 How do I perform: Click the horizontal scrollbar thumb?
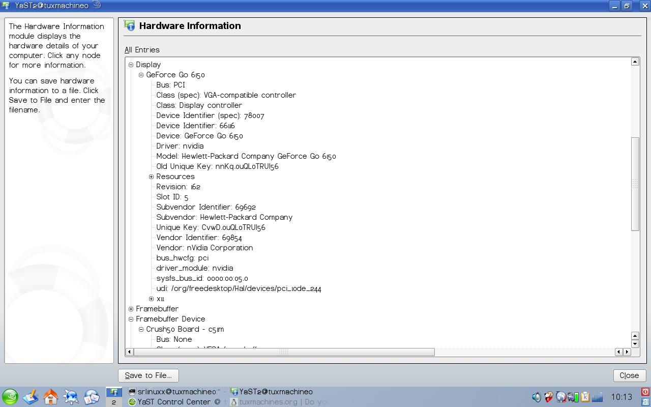click(x=284, y=352)
